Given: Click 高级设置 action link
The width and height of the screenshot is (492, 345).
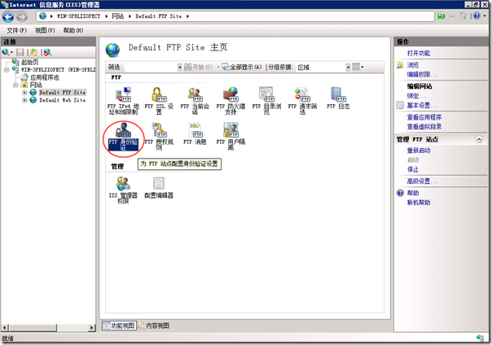Looking at the screenshot, I should click(422, 181).
